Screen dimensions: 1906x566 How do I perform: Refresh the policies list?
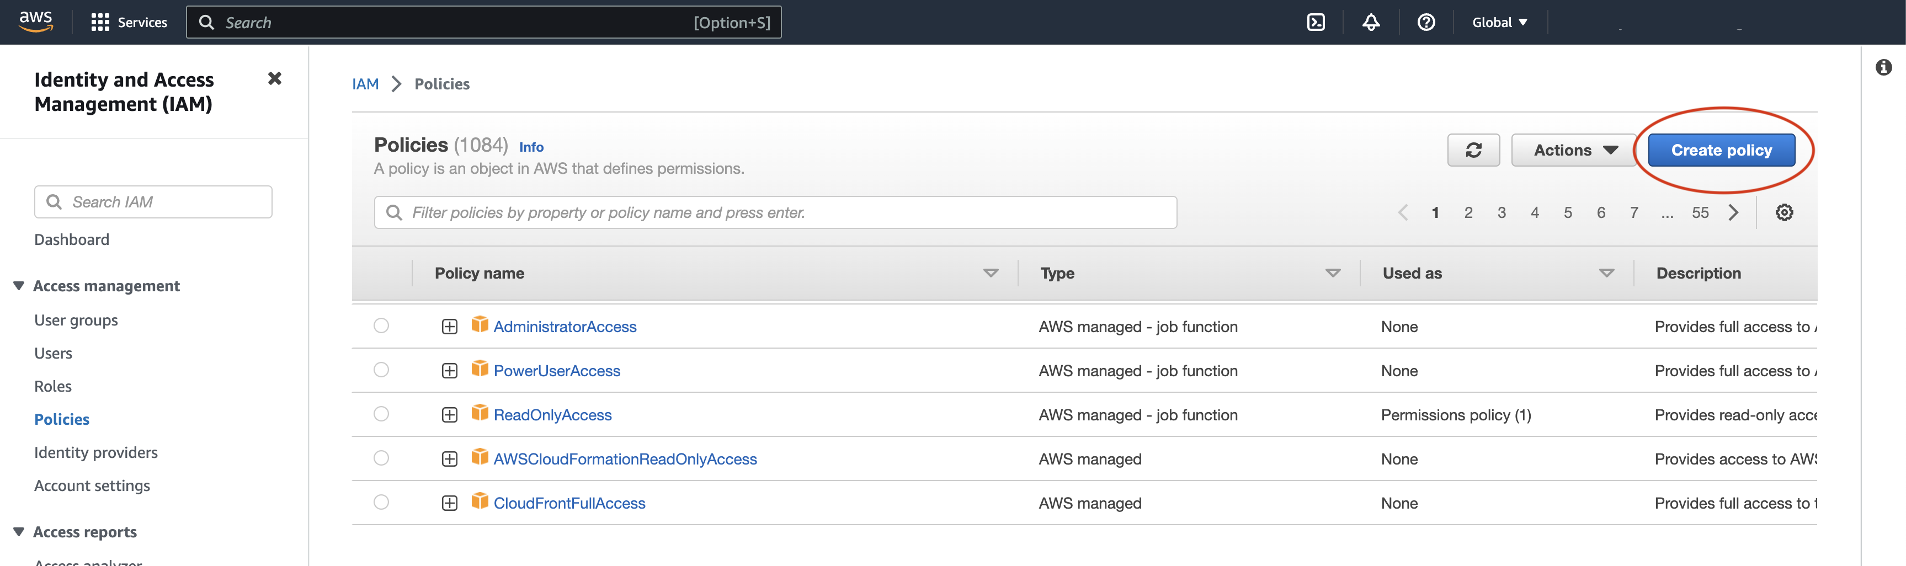(x=1473, y=150)
